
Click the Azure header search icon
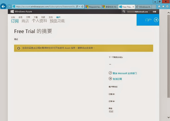tap(124, 11)
